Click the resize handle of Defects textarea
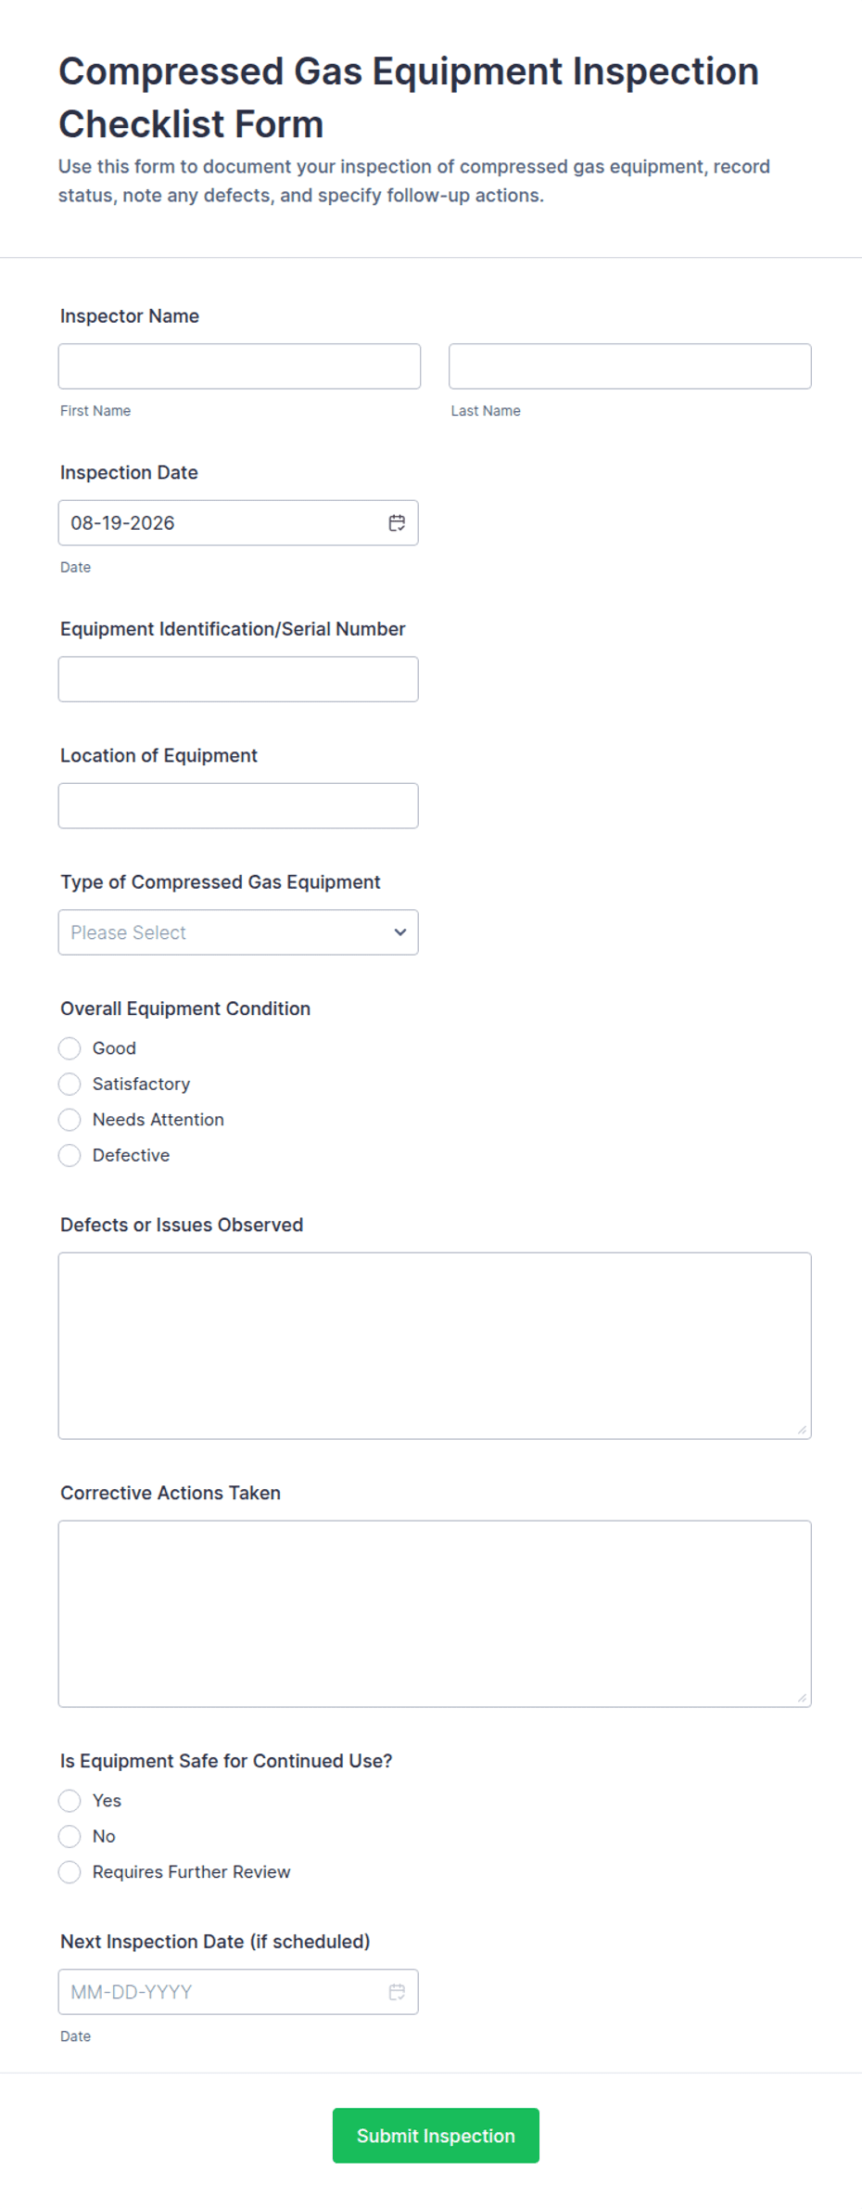The image size is (862, 2209). tap(802, 1430)
